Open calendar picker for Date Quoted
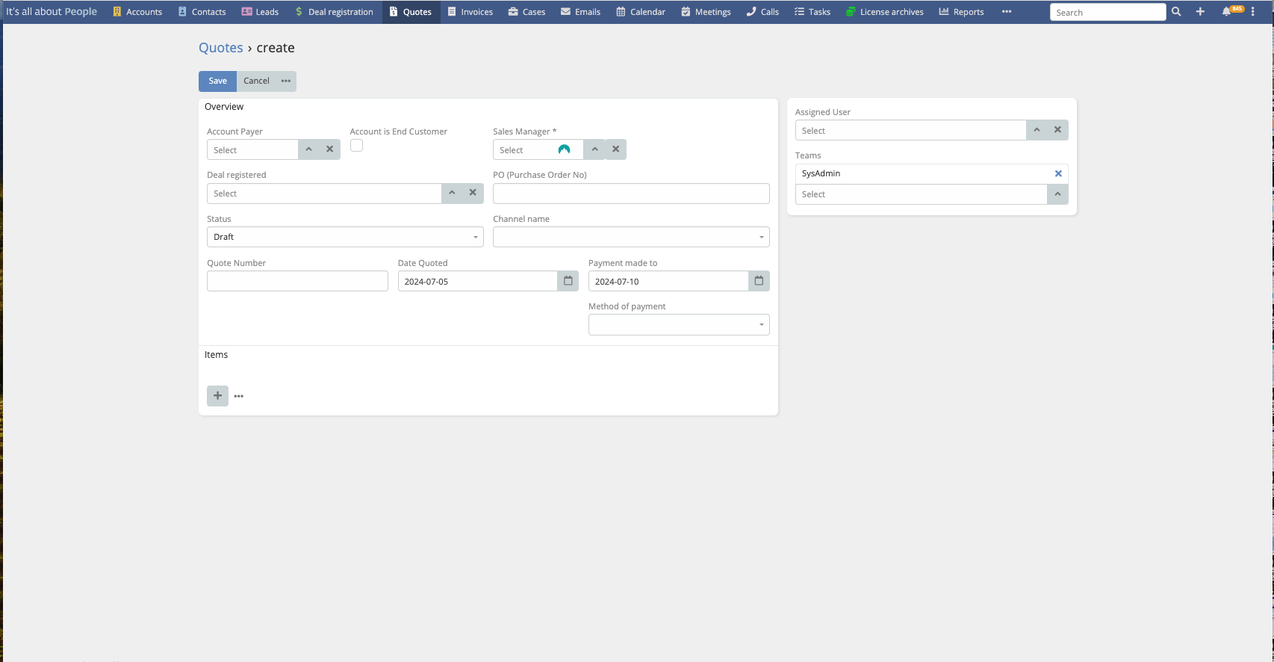Image resolution: width=1274 pixels, height=662 pixels. [568, 281]
